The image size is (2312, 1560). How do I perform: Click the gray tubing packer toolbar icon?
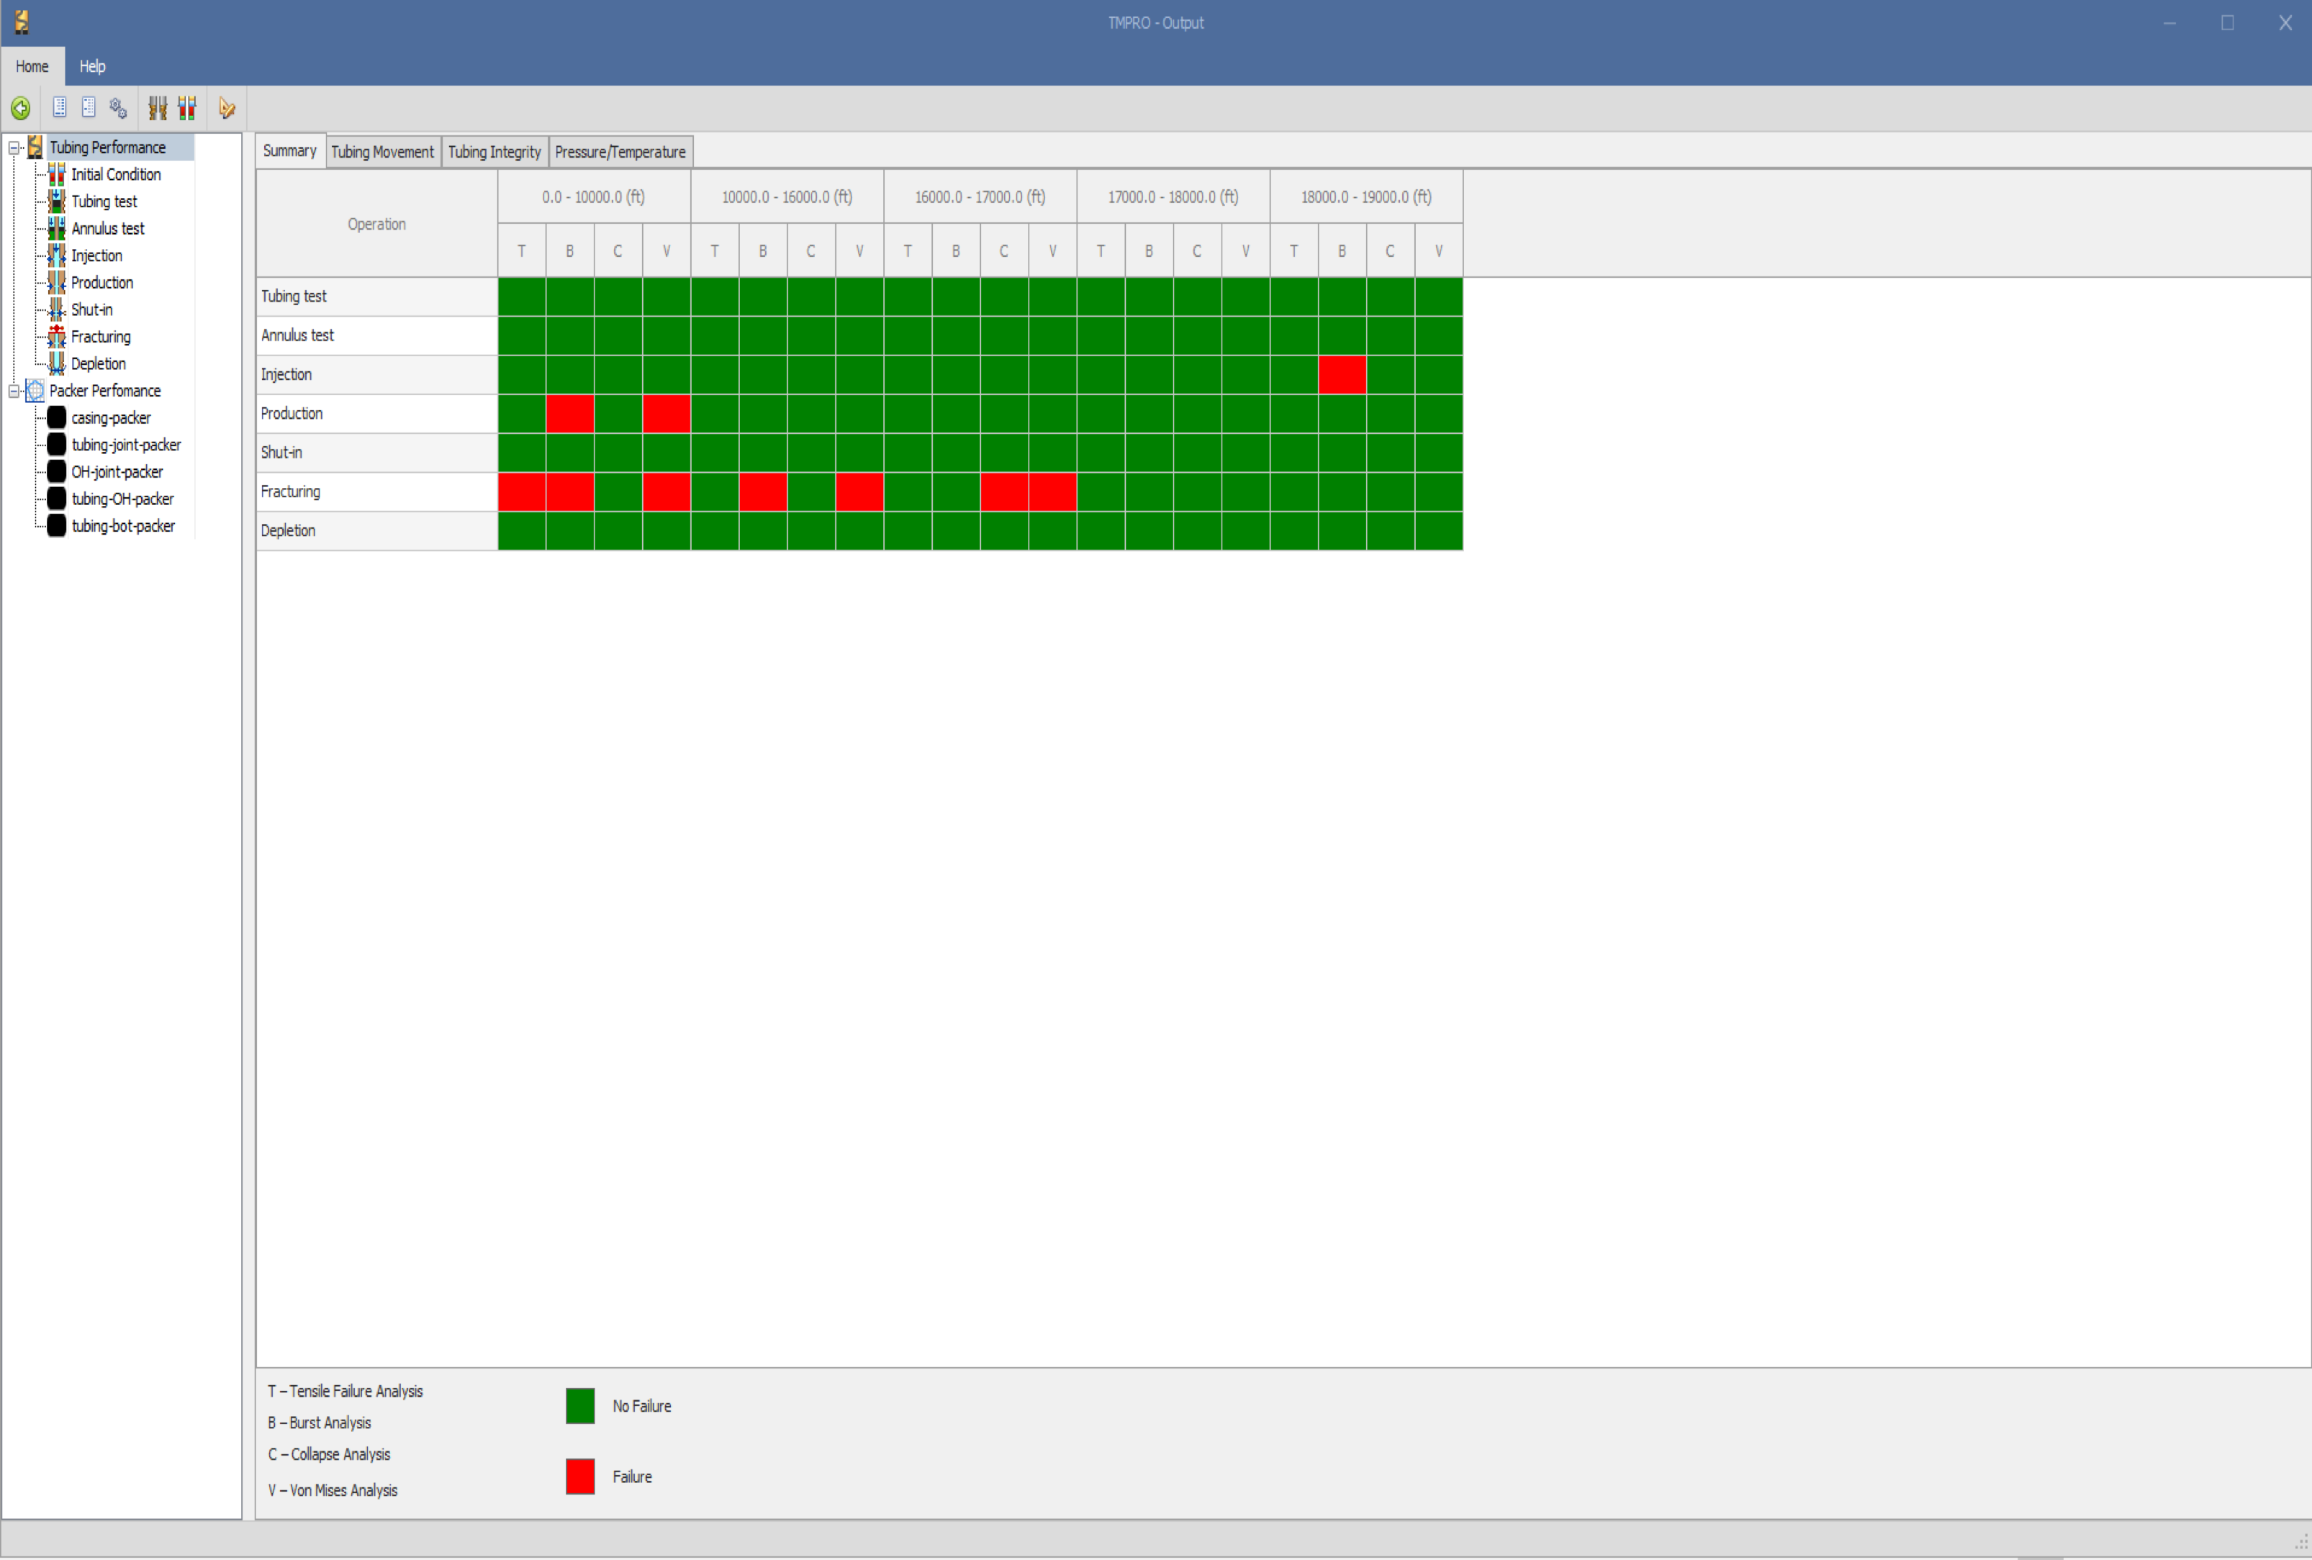point(157,109)
